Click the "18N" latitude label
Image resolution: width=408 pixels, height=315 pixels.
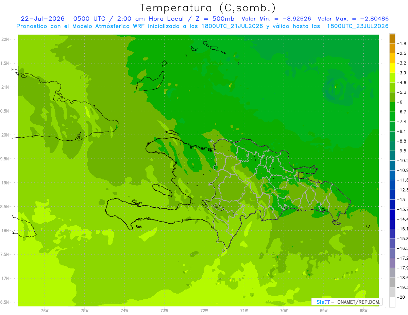tap(5, 230)
